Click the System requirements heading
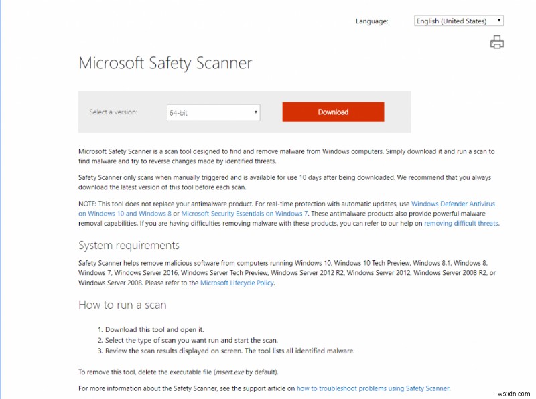The image size is (536, 399). 126,246
